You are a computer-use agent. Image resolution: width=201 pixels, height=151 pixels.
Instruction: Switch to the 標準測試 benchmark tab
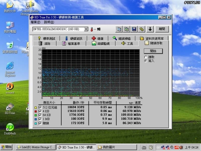point(46,38)
